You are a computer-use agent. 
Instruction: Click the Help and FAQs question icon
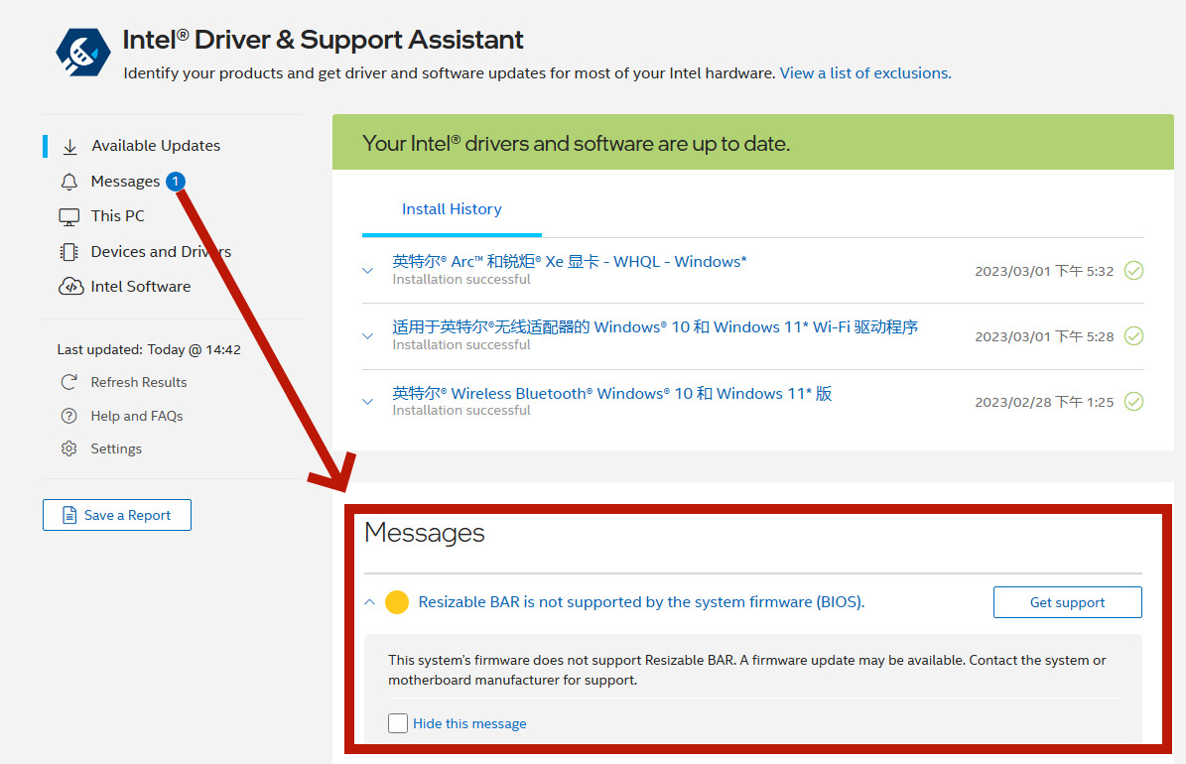[x=69, y=416]
